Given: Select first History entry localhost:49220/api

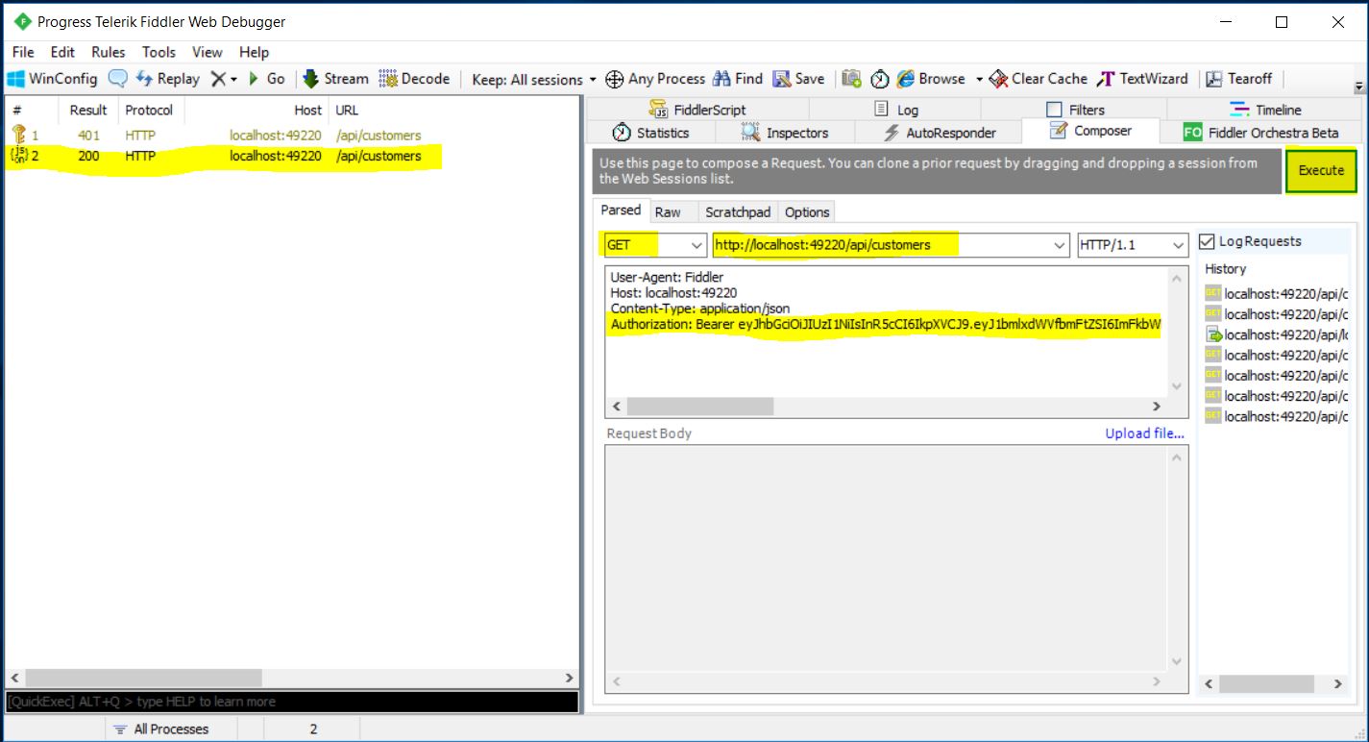Looking at the screenshot, I should click(1277, 293).
